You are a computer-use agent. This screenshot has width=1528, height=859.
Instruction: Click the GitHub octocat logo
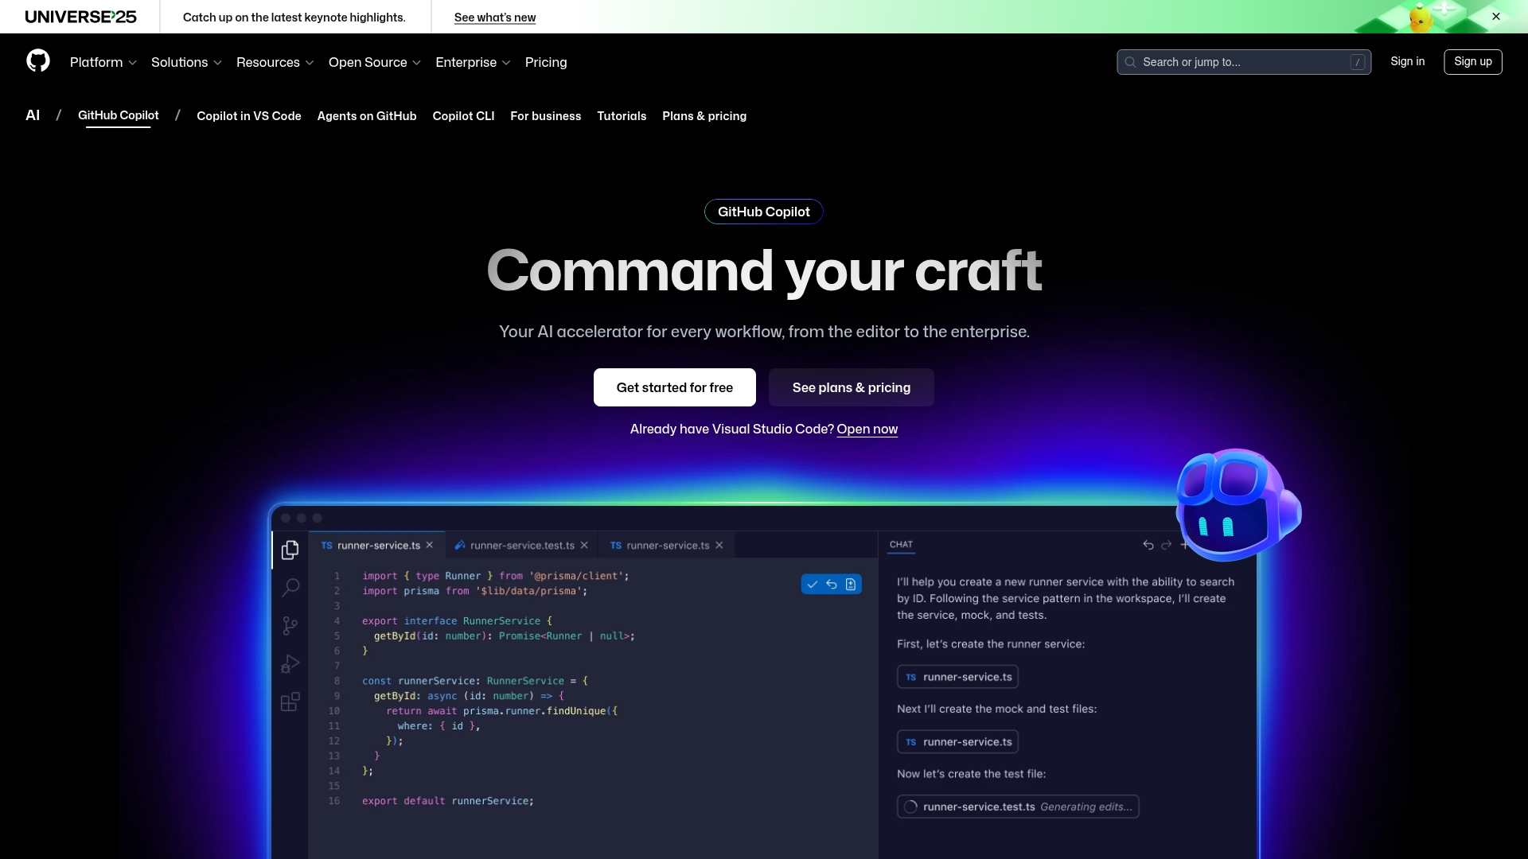pos(38,61)
